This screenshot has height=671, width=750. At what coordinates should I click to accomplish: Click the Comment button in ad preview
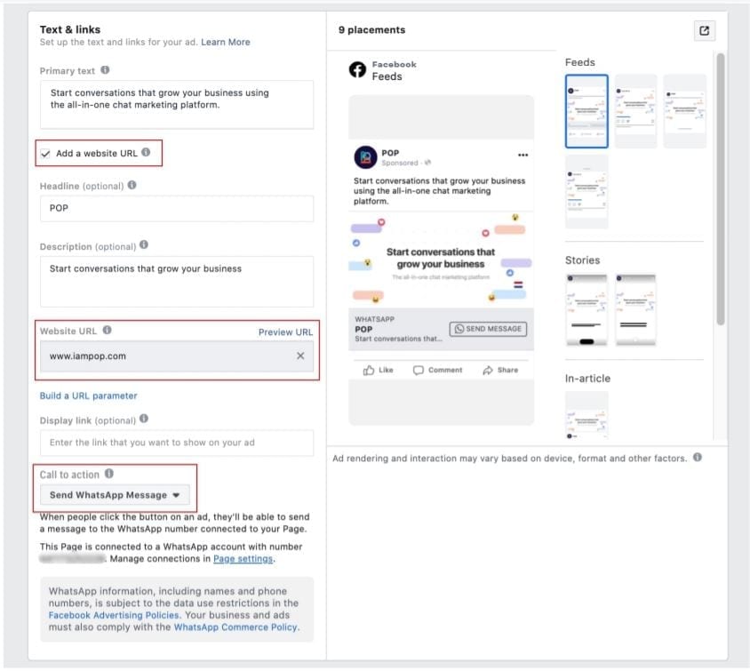[x=438, y=371]
